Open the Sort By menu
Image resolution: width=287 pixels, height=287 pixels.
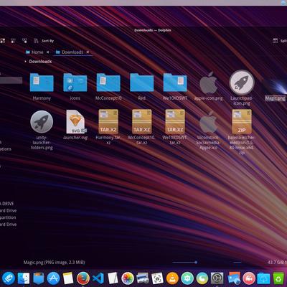coord(44,41)
